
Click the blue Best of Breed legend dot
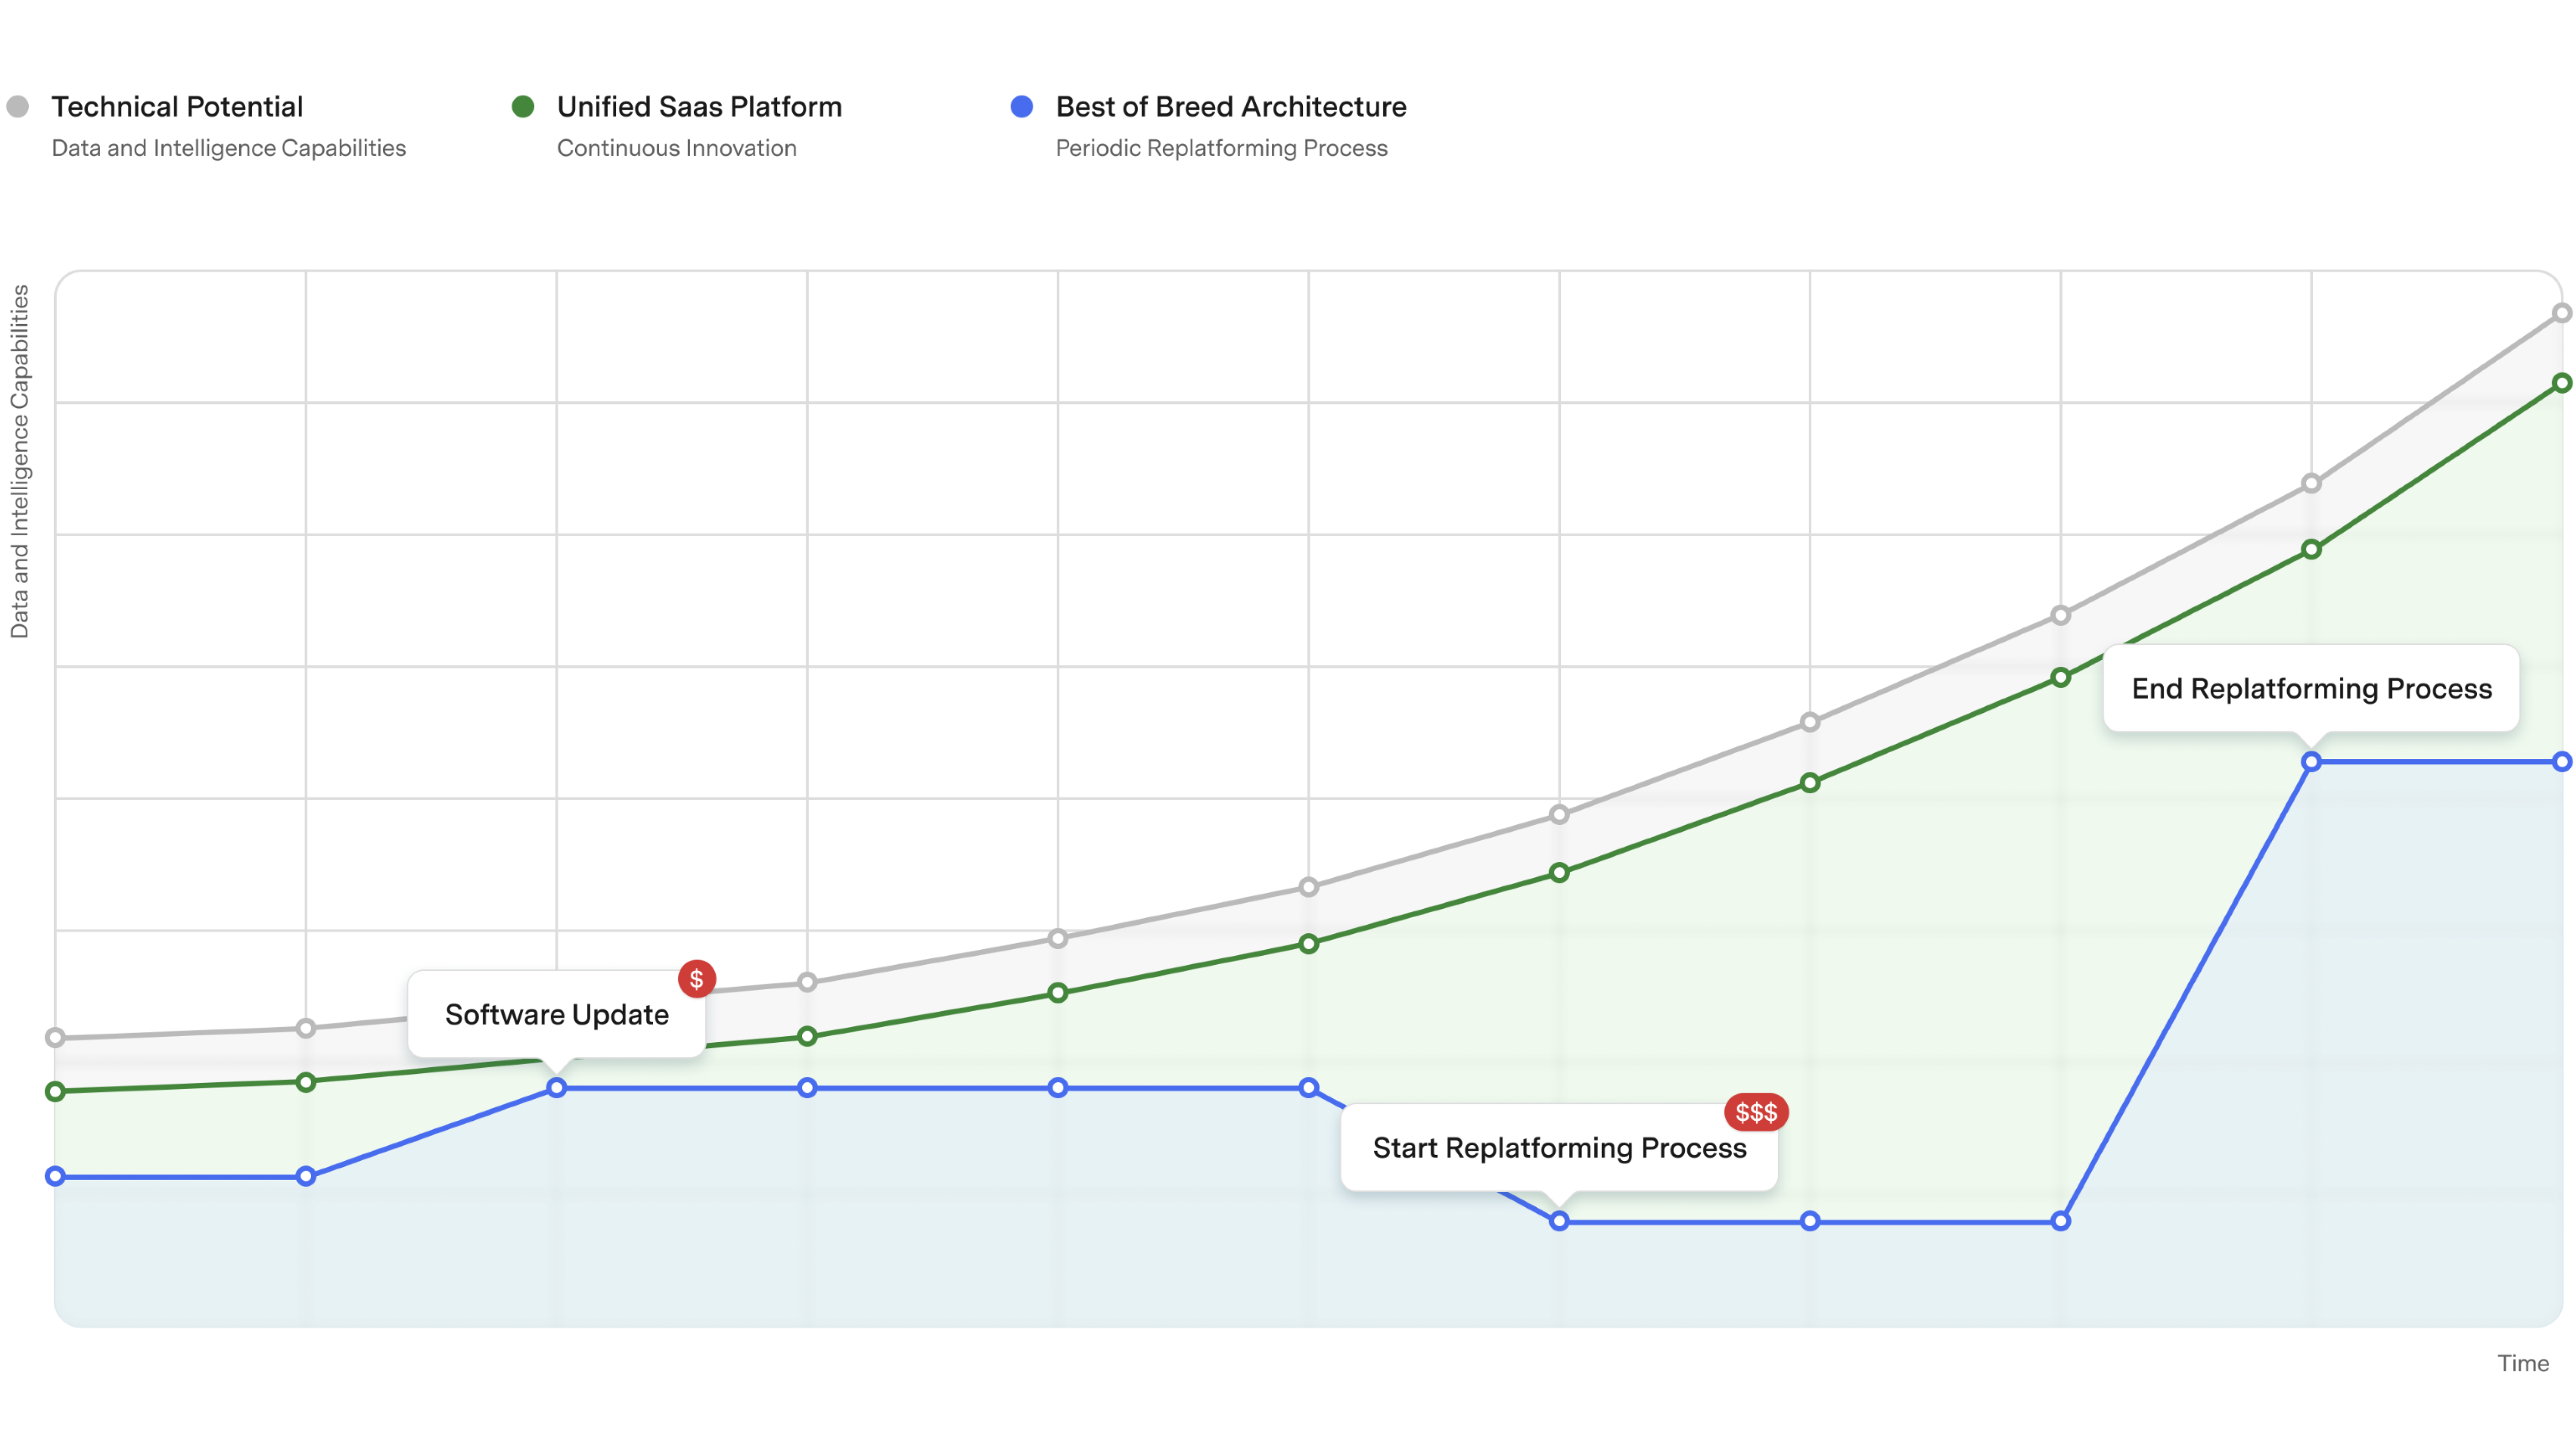click(x=1021, y=106)
